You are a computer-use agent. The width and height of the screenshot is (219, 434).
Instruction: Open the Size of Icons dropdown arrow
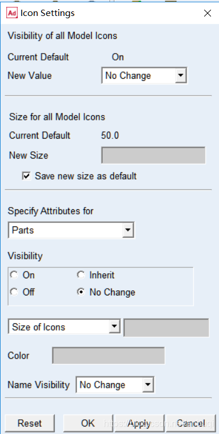tap(114, 327)
